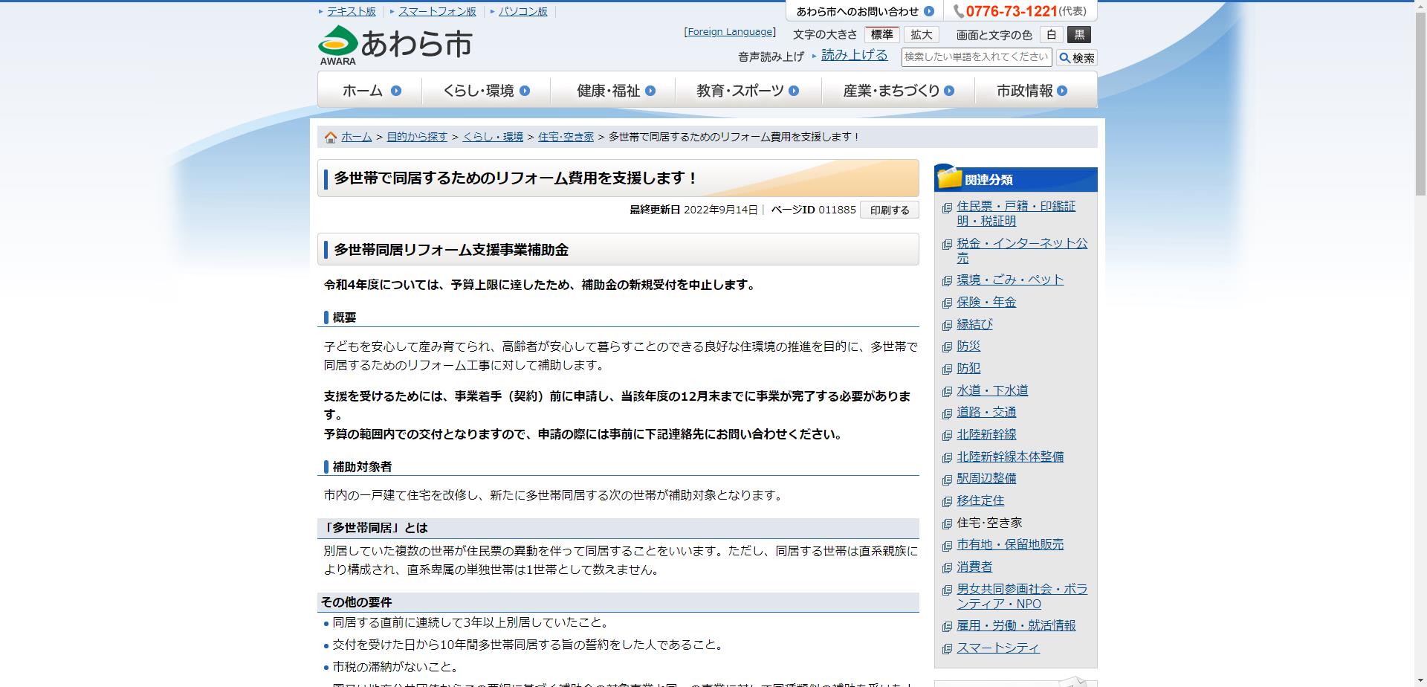Viewport: 1427px width, 687px height.
Task: Click the arrow icon beside あわら市へのお問い合わせ
Action: click(x=928, y=12)
